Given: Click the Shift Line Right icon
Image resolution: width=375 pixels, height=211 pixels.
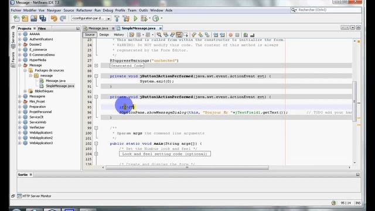Looking at the screenshot, I should 223,35.
